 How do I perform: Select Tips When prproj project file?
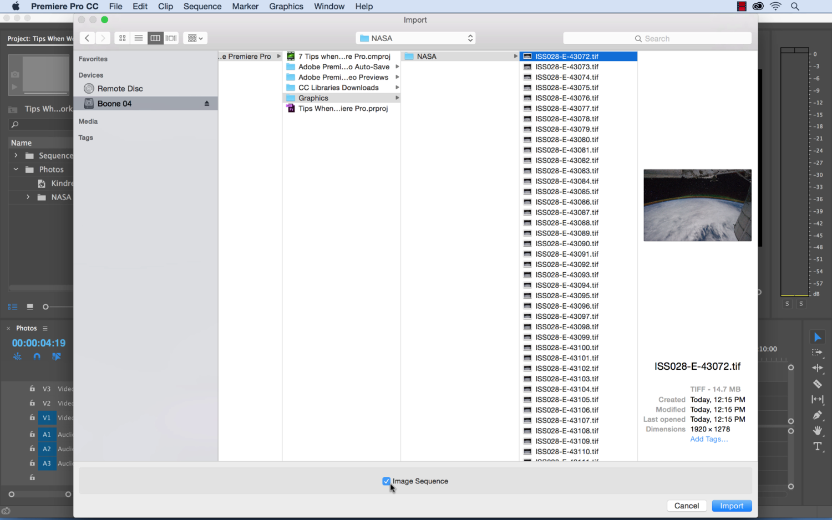[342, 109]
